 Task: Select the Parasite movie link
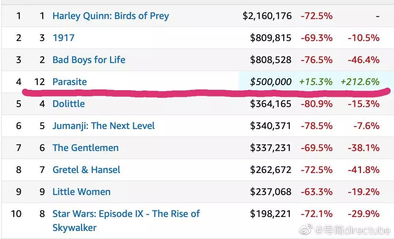70,82
